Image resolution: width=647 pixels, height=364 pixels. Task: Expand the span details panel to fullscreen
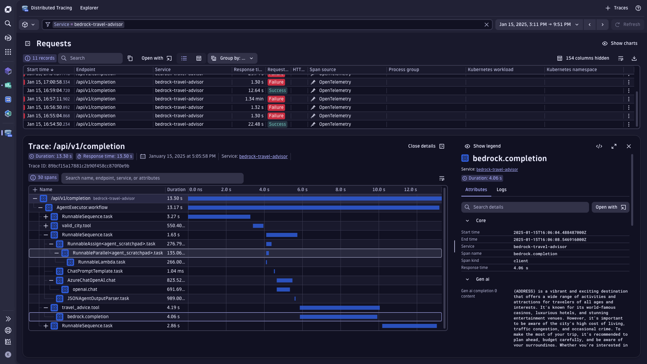pos(614,146)
